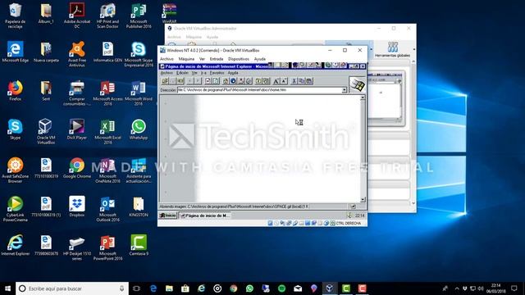Open the Archivo menu of the VM window
525x295 pixels.
167,59
